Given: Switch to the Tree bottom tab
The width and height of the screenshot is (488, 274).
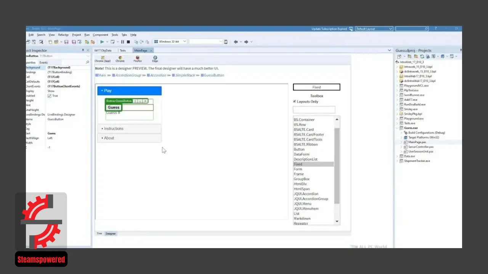Looking at the screenshot, I should click(x=99, y=233).
